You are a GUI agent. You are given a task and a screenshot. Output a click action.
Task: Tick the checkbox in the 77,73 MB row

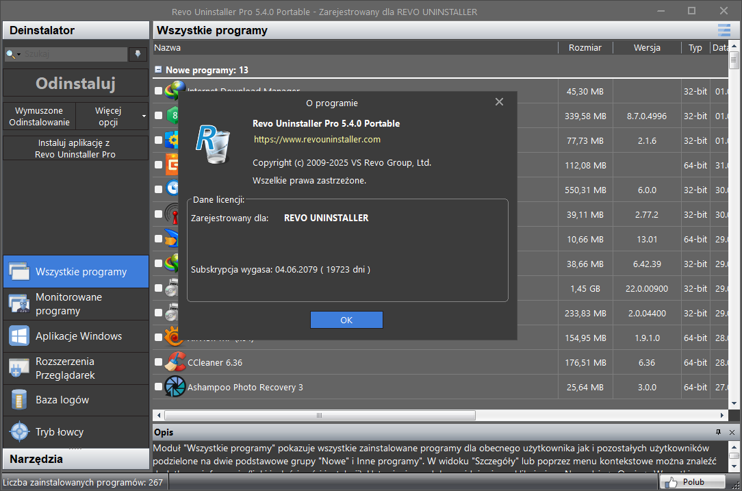[159, 140]
